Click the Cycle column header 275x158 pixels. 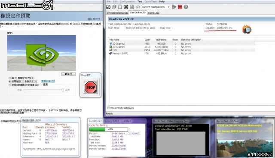click(147, 40)
